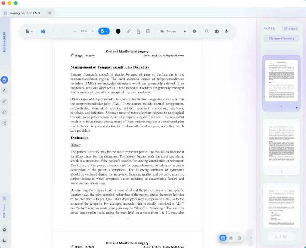The image size is (306, 248).
Task: Switch to two-page column view
Action: pos(231,238)
